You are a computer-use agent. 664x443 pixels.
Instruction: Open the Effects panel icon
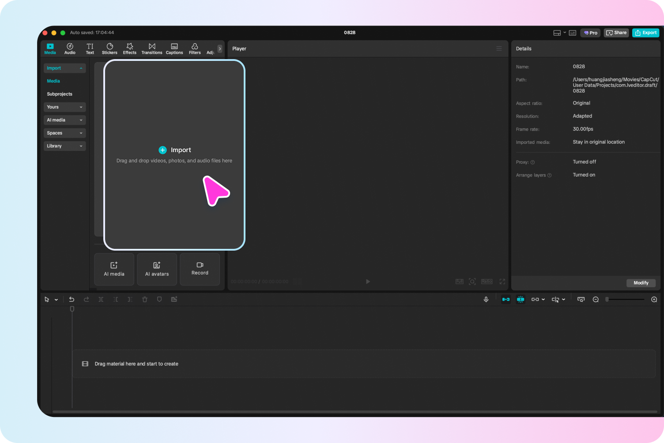[x=129, y=49]
